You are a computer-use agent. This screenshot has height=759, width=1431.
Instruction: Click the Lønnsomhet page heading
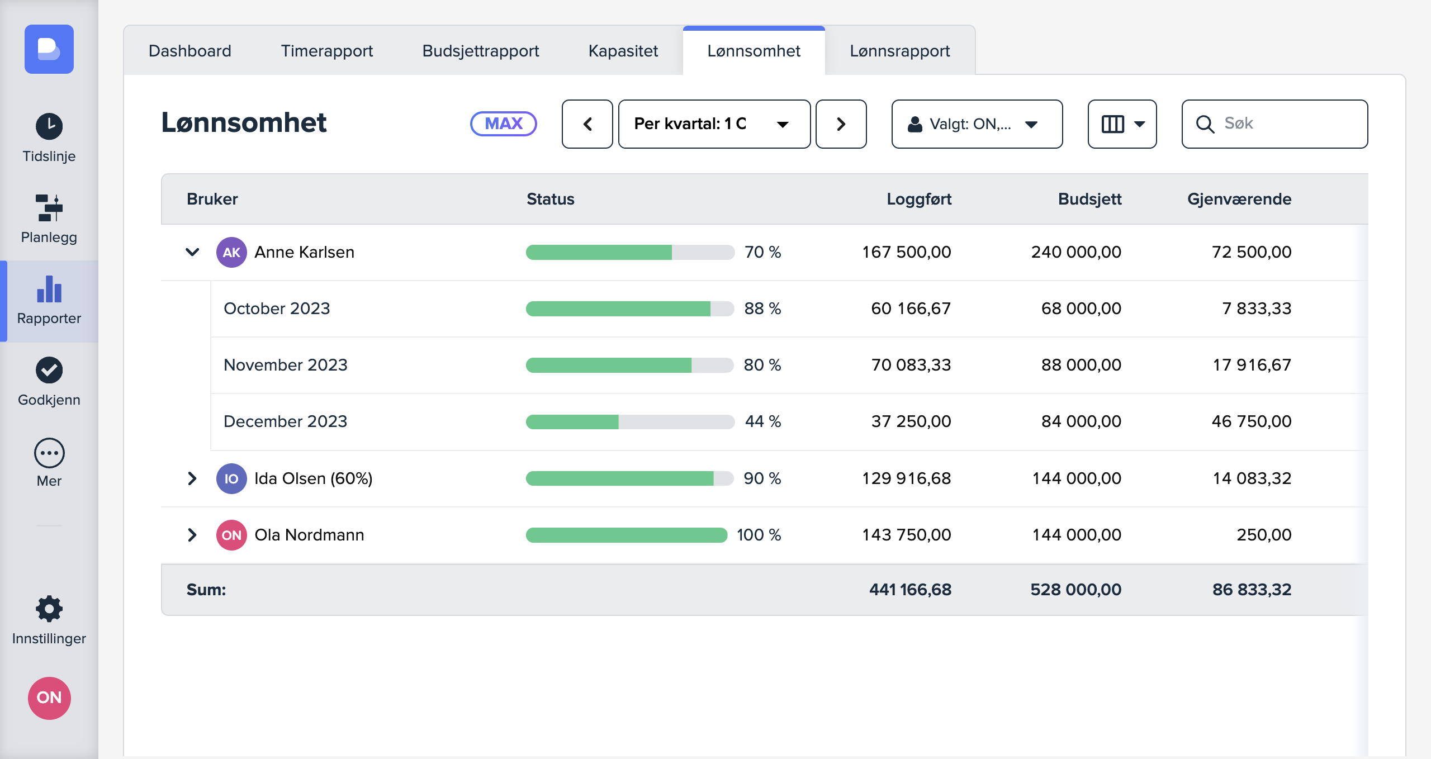click(244, 122)
